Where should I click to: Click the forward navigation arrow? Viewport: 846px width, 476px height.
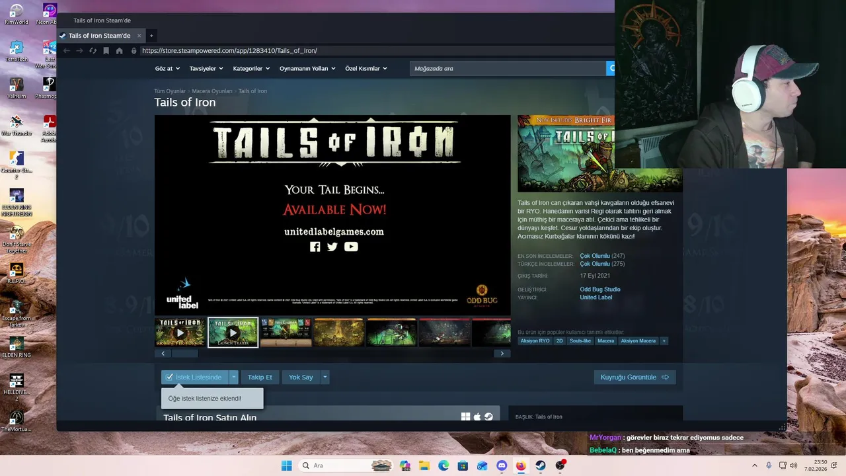[79, 50]
